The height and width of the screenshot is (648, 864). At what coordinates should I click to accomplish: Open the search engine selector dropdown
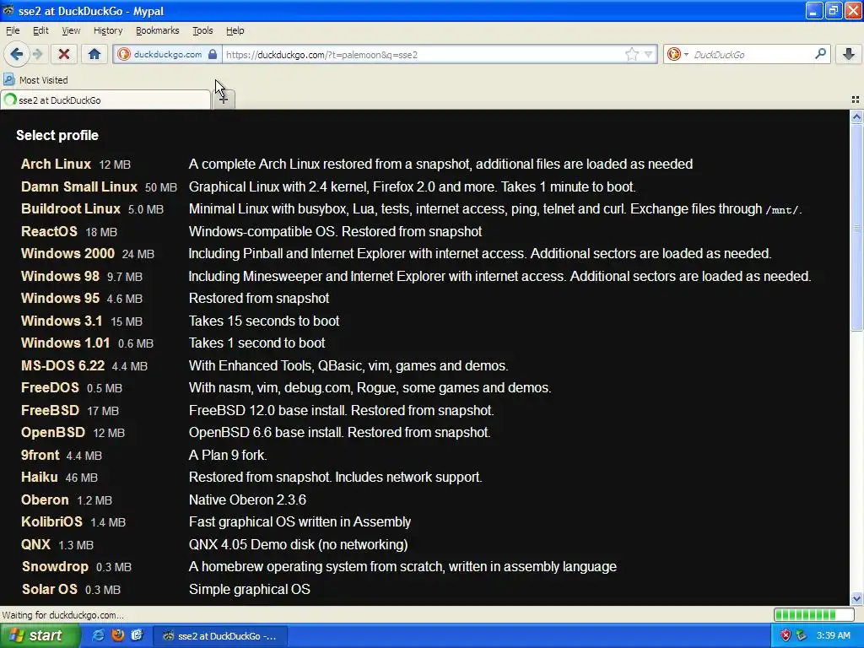[x=678, y=54]
